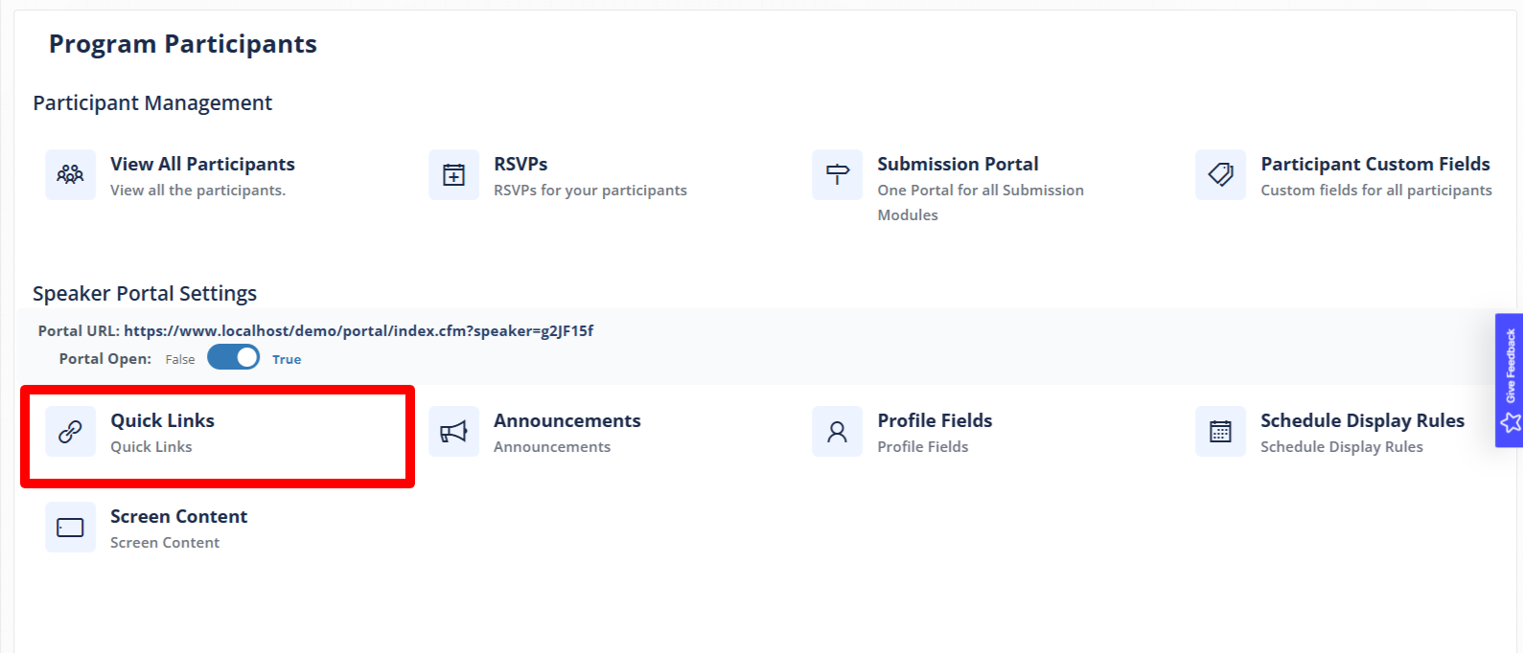1523x653 pixels.
Task: Select the False label for Portal Open
Action: click(180, 360)
